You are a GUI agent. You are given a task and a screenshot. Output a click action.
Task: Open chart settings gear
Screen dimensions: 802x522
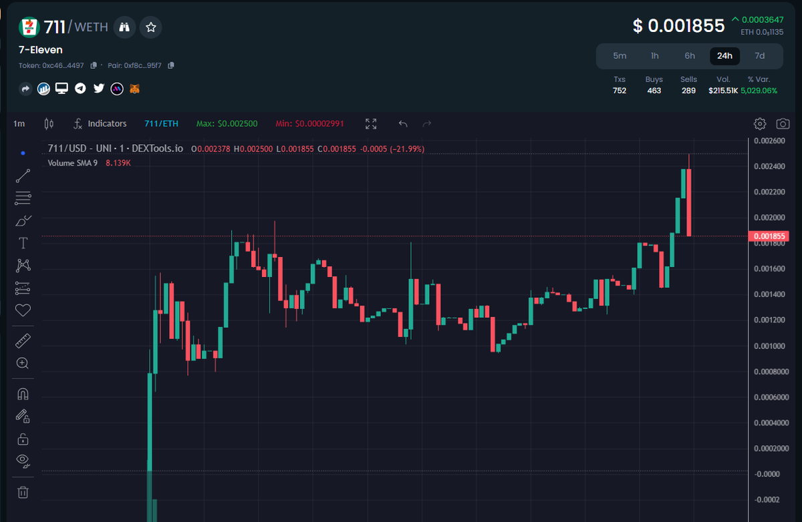tap(759, 123)
